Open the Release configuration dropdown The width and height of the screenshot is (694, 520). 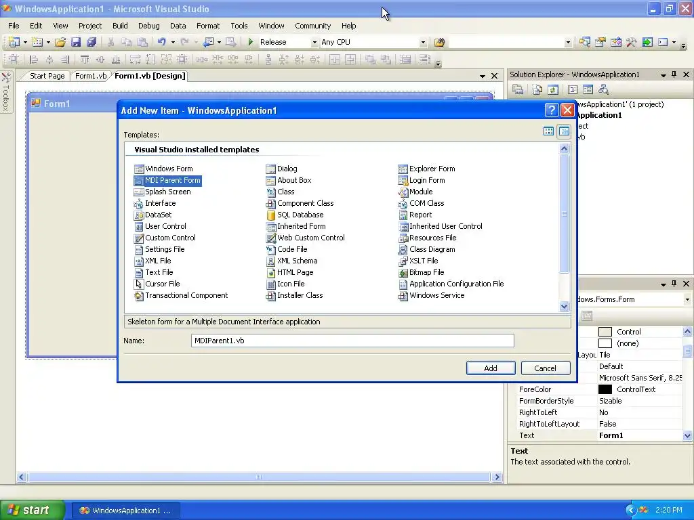[314, 43]
